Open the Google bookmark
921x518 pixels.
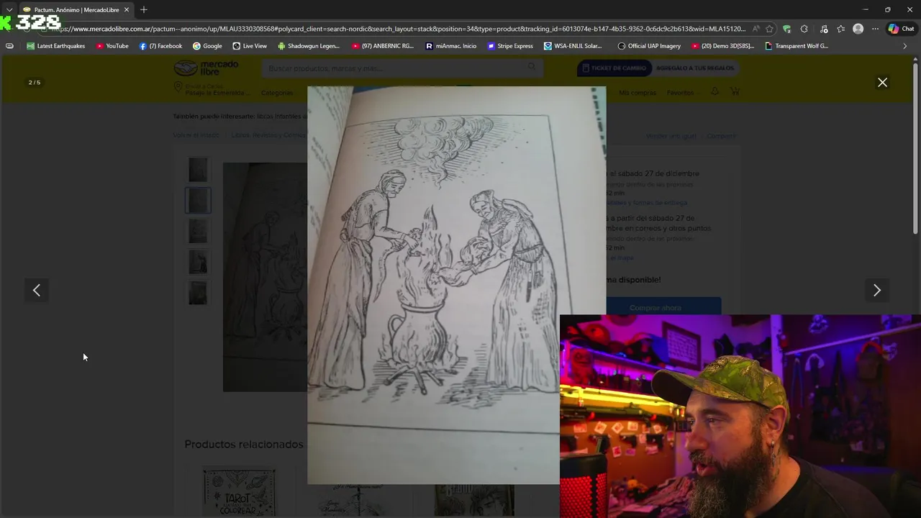point(207,46)
